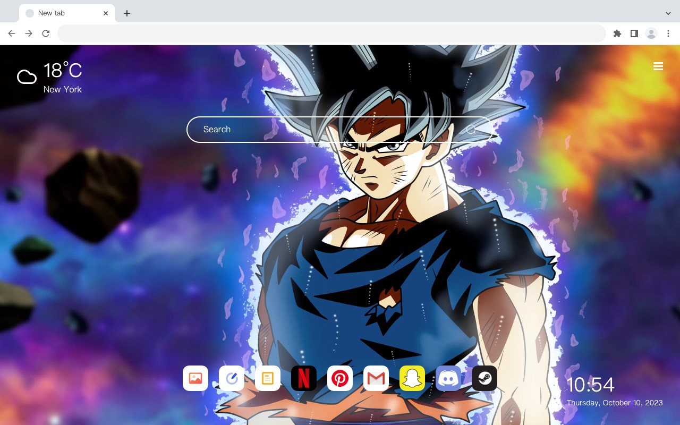Click the magnifier search icon
680x425 pixels.
(471, 130)
